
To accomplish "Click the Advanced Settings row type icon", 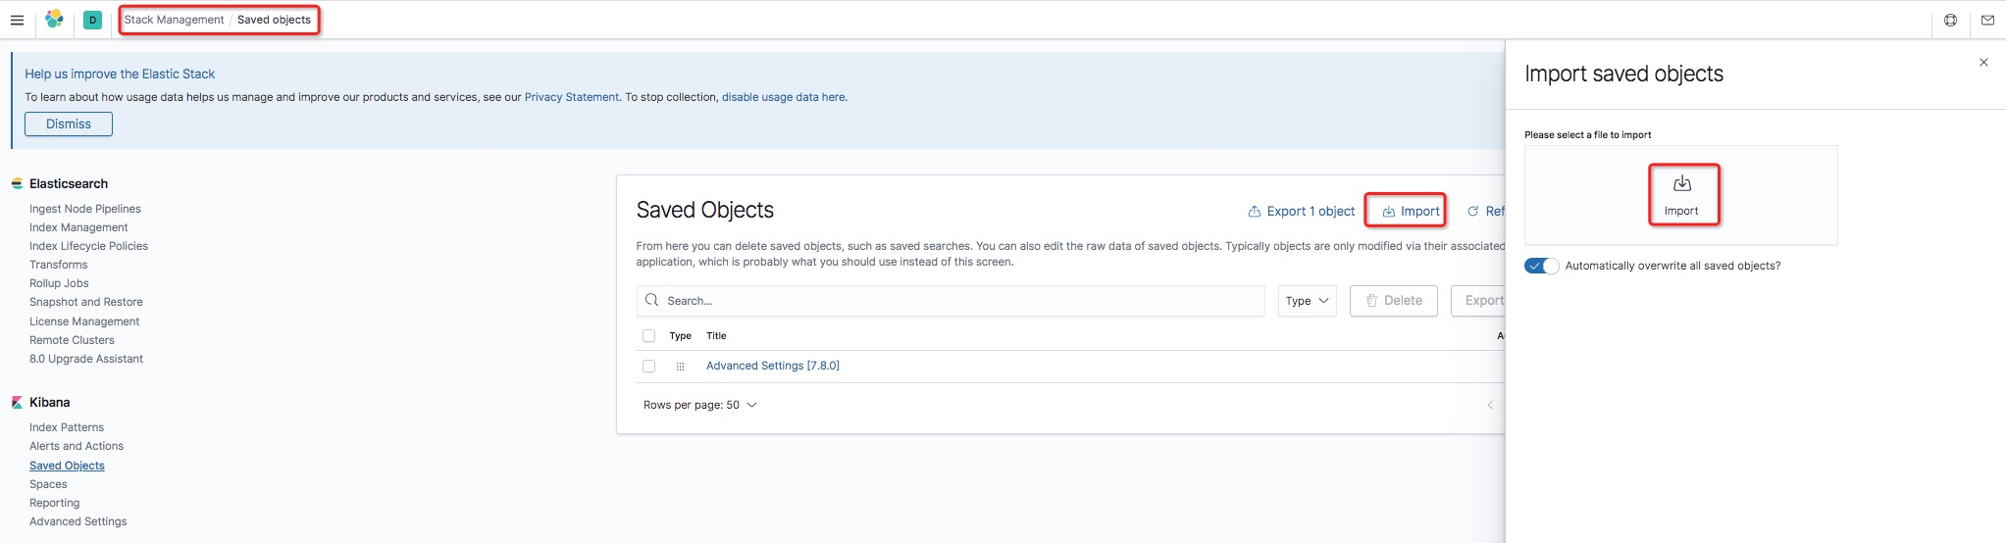I will (680, 367).
